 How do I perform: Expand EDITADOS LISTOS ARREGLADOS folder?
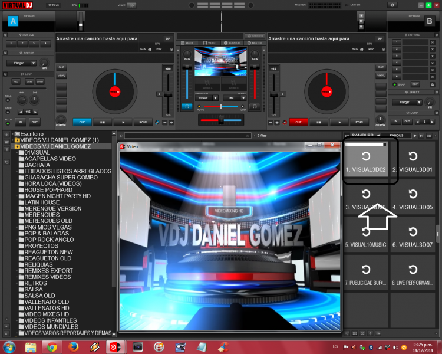(x=17, y=171)
